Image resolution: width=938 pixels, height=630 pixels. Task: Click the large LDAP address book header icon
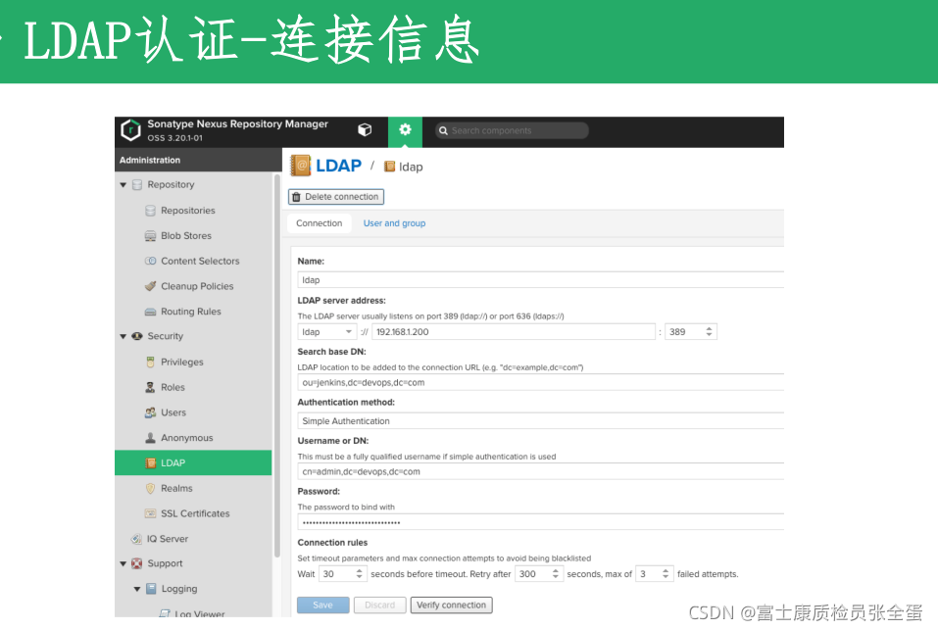click(x=300, y=165)
